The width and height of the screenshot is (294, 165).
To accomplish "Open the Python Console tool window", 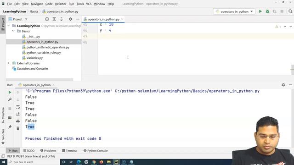I will point(96,151).
